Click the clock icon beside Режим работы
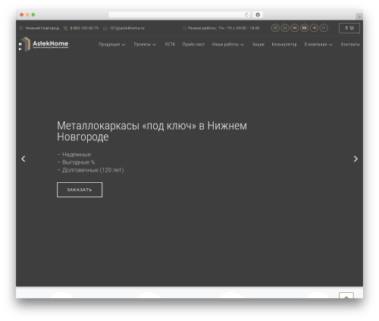Viewport: 379px width, 321px height. coord(185,28)
